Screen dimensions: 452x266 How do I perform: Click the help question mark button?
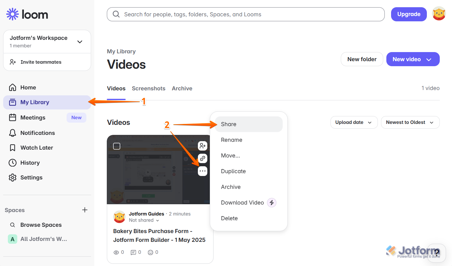437,253
